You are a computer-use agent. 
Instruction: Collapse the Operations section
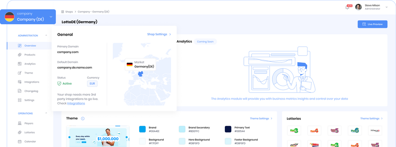click(46, 113)
